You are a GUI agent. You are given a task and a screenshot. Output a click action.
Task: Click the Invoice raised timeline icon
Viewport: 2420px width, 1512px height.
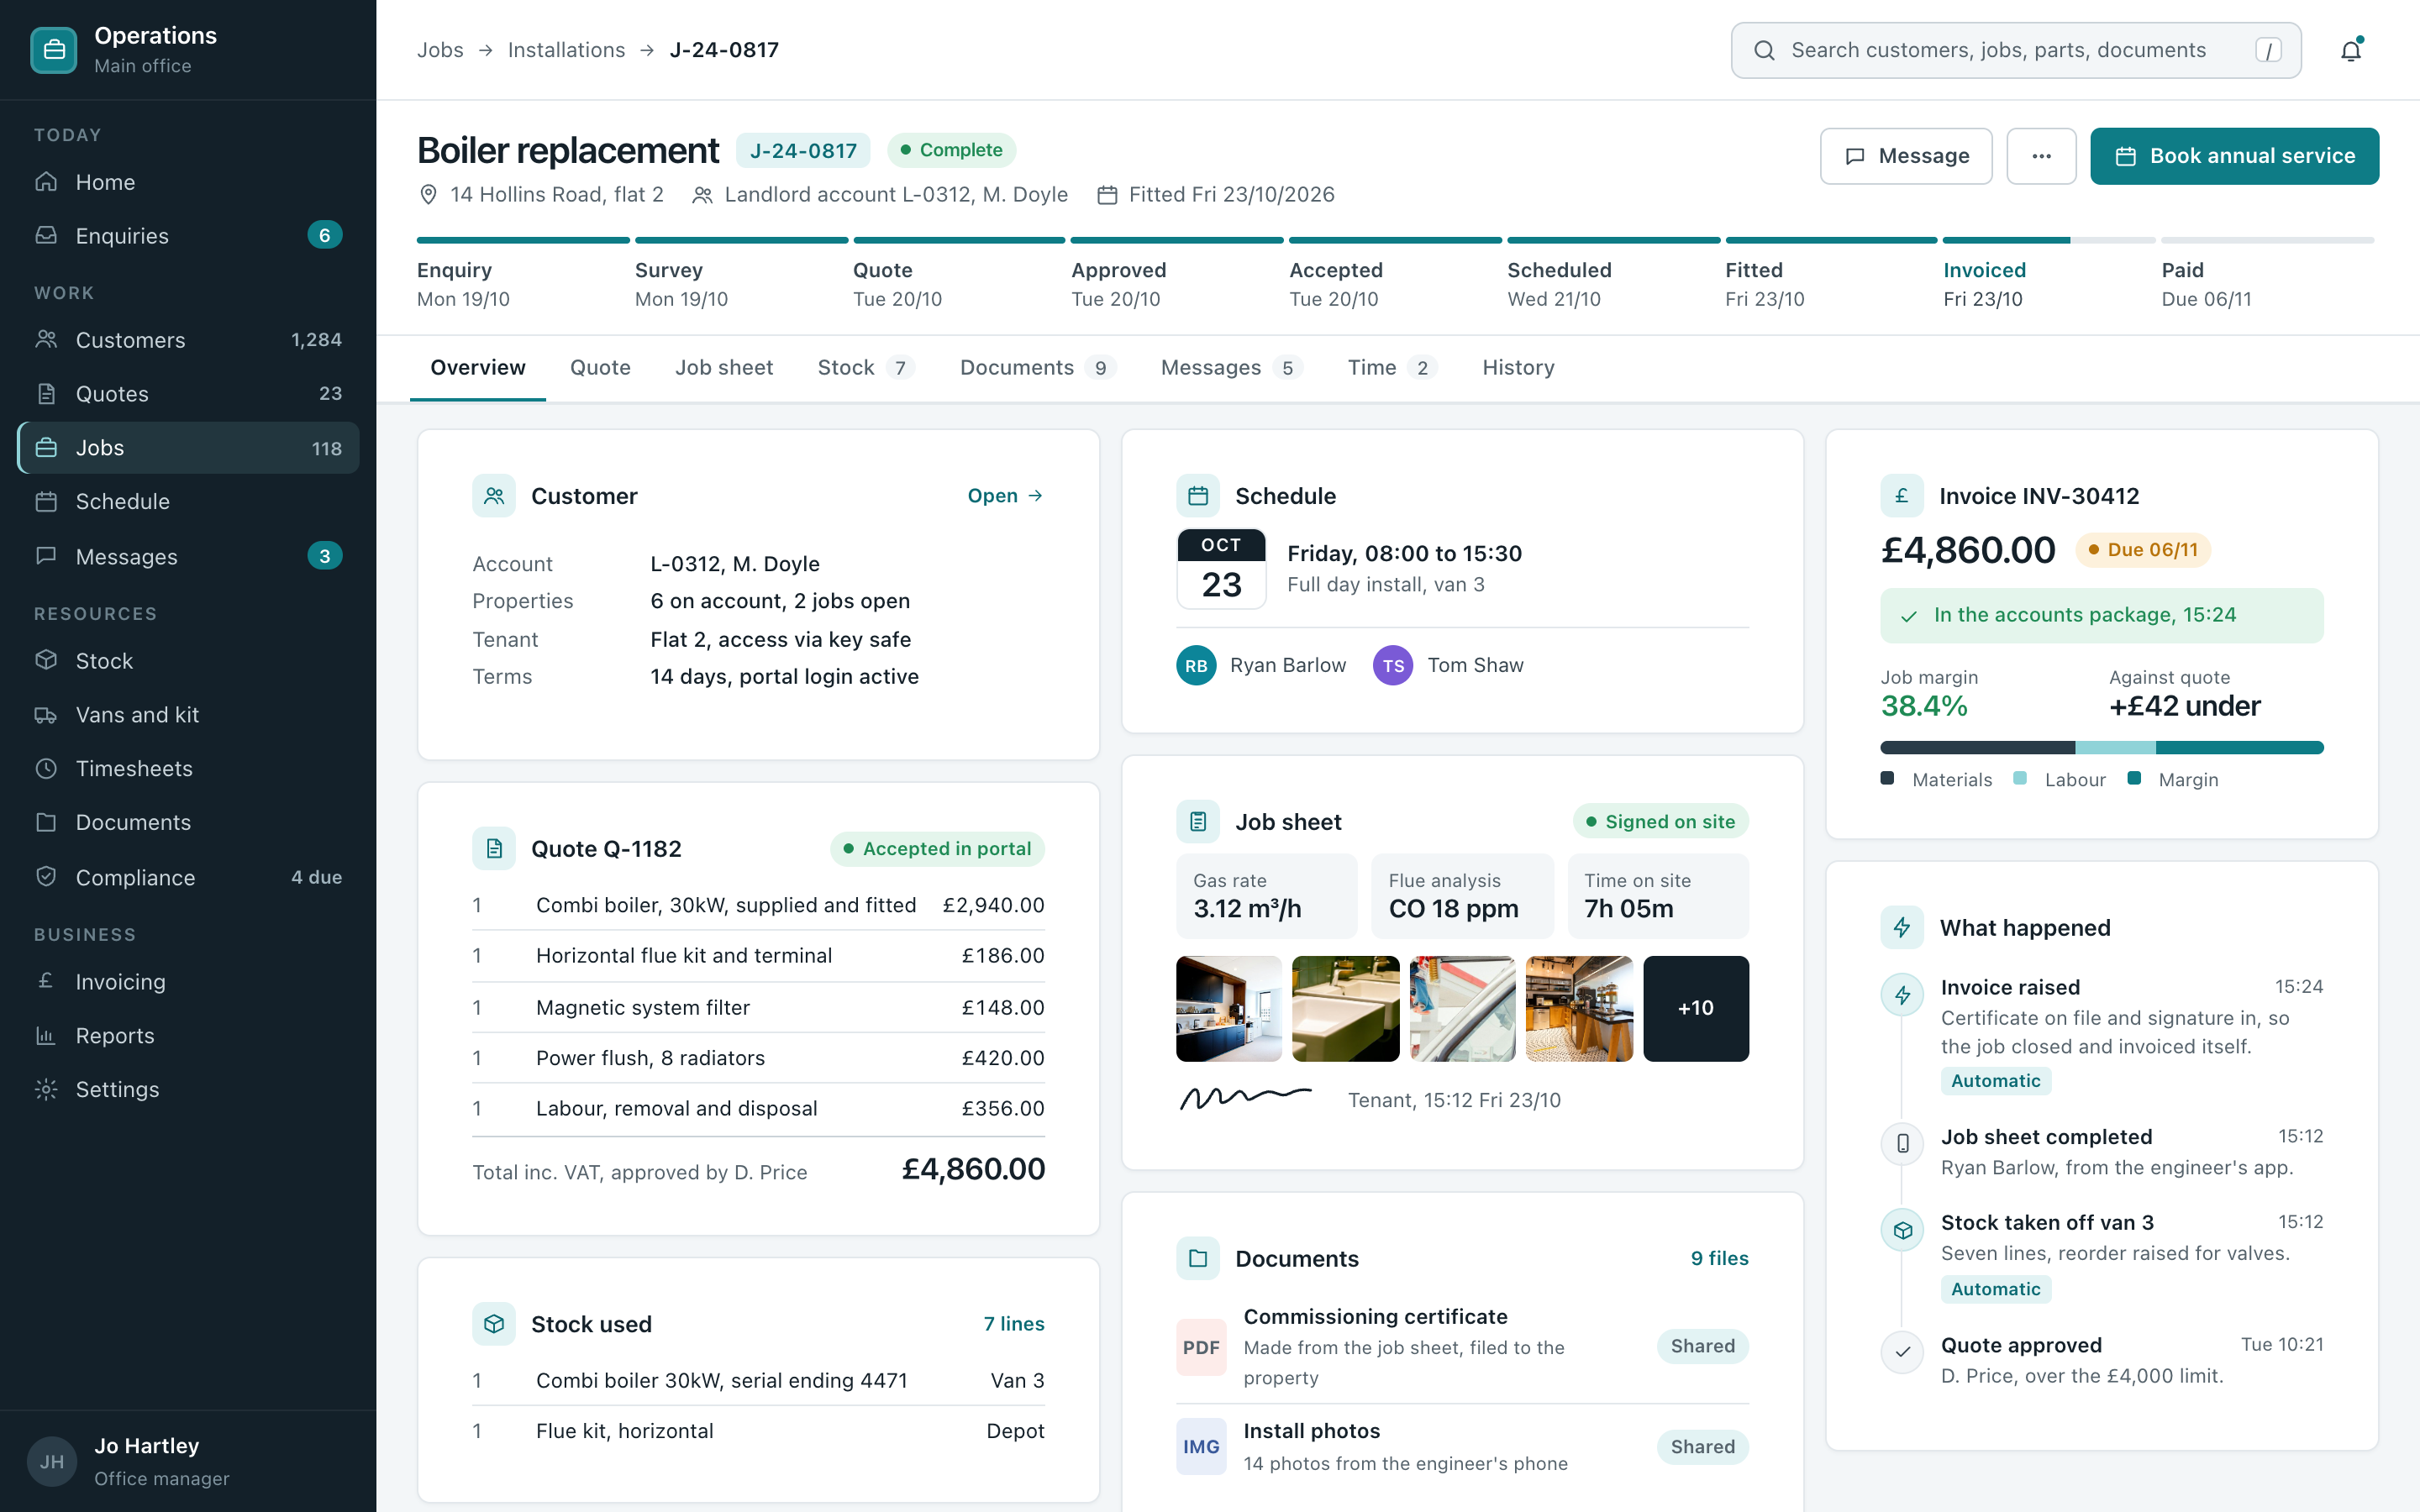(x=1902, y=995)
